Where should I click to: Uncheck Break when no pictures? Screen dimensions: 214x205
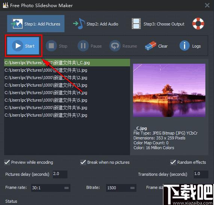[83, 162]
